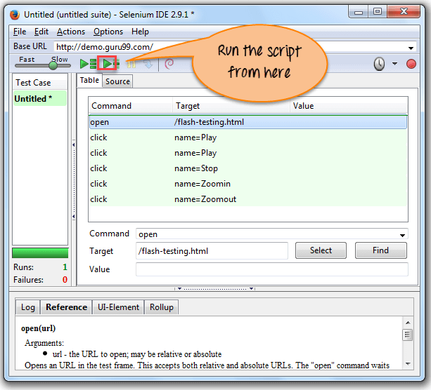Click the Firefox icon in title bar
Screen dimensions: 431x390
coord(14,14)
